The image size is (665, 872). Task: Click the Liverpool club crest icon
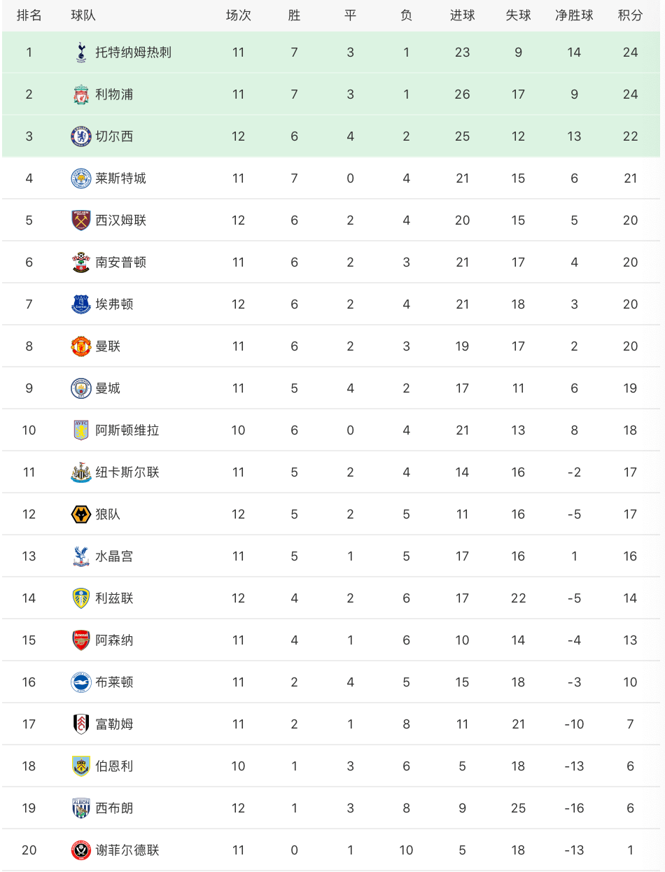click(x=81, y=94)
